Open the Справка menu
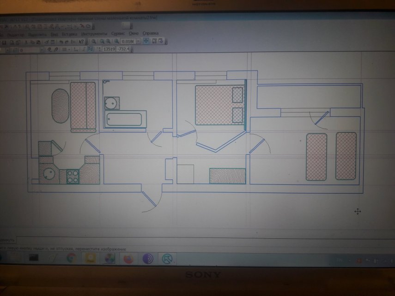This screenshot has width=395, height=296. (151, 34)
